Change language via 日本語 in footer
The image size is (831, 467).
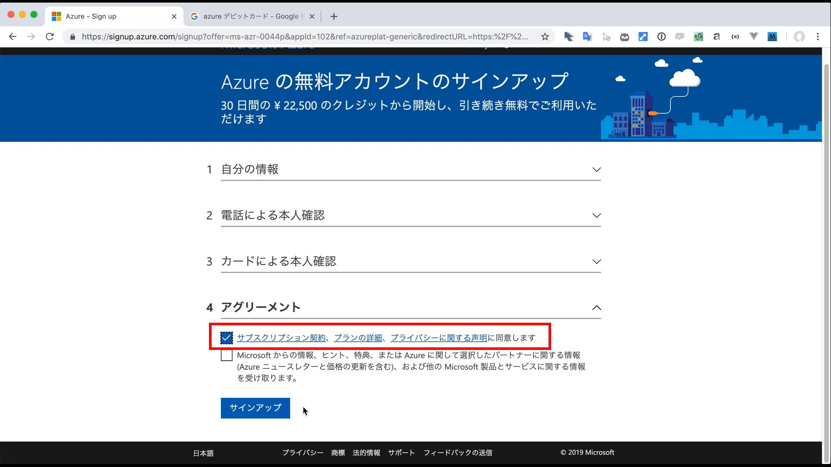203,453
